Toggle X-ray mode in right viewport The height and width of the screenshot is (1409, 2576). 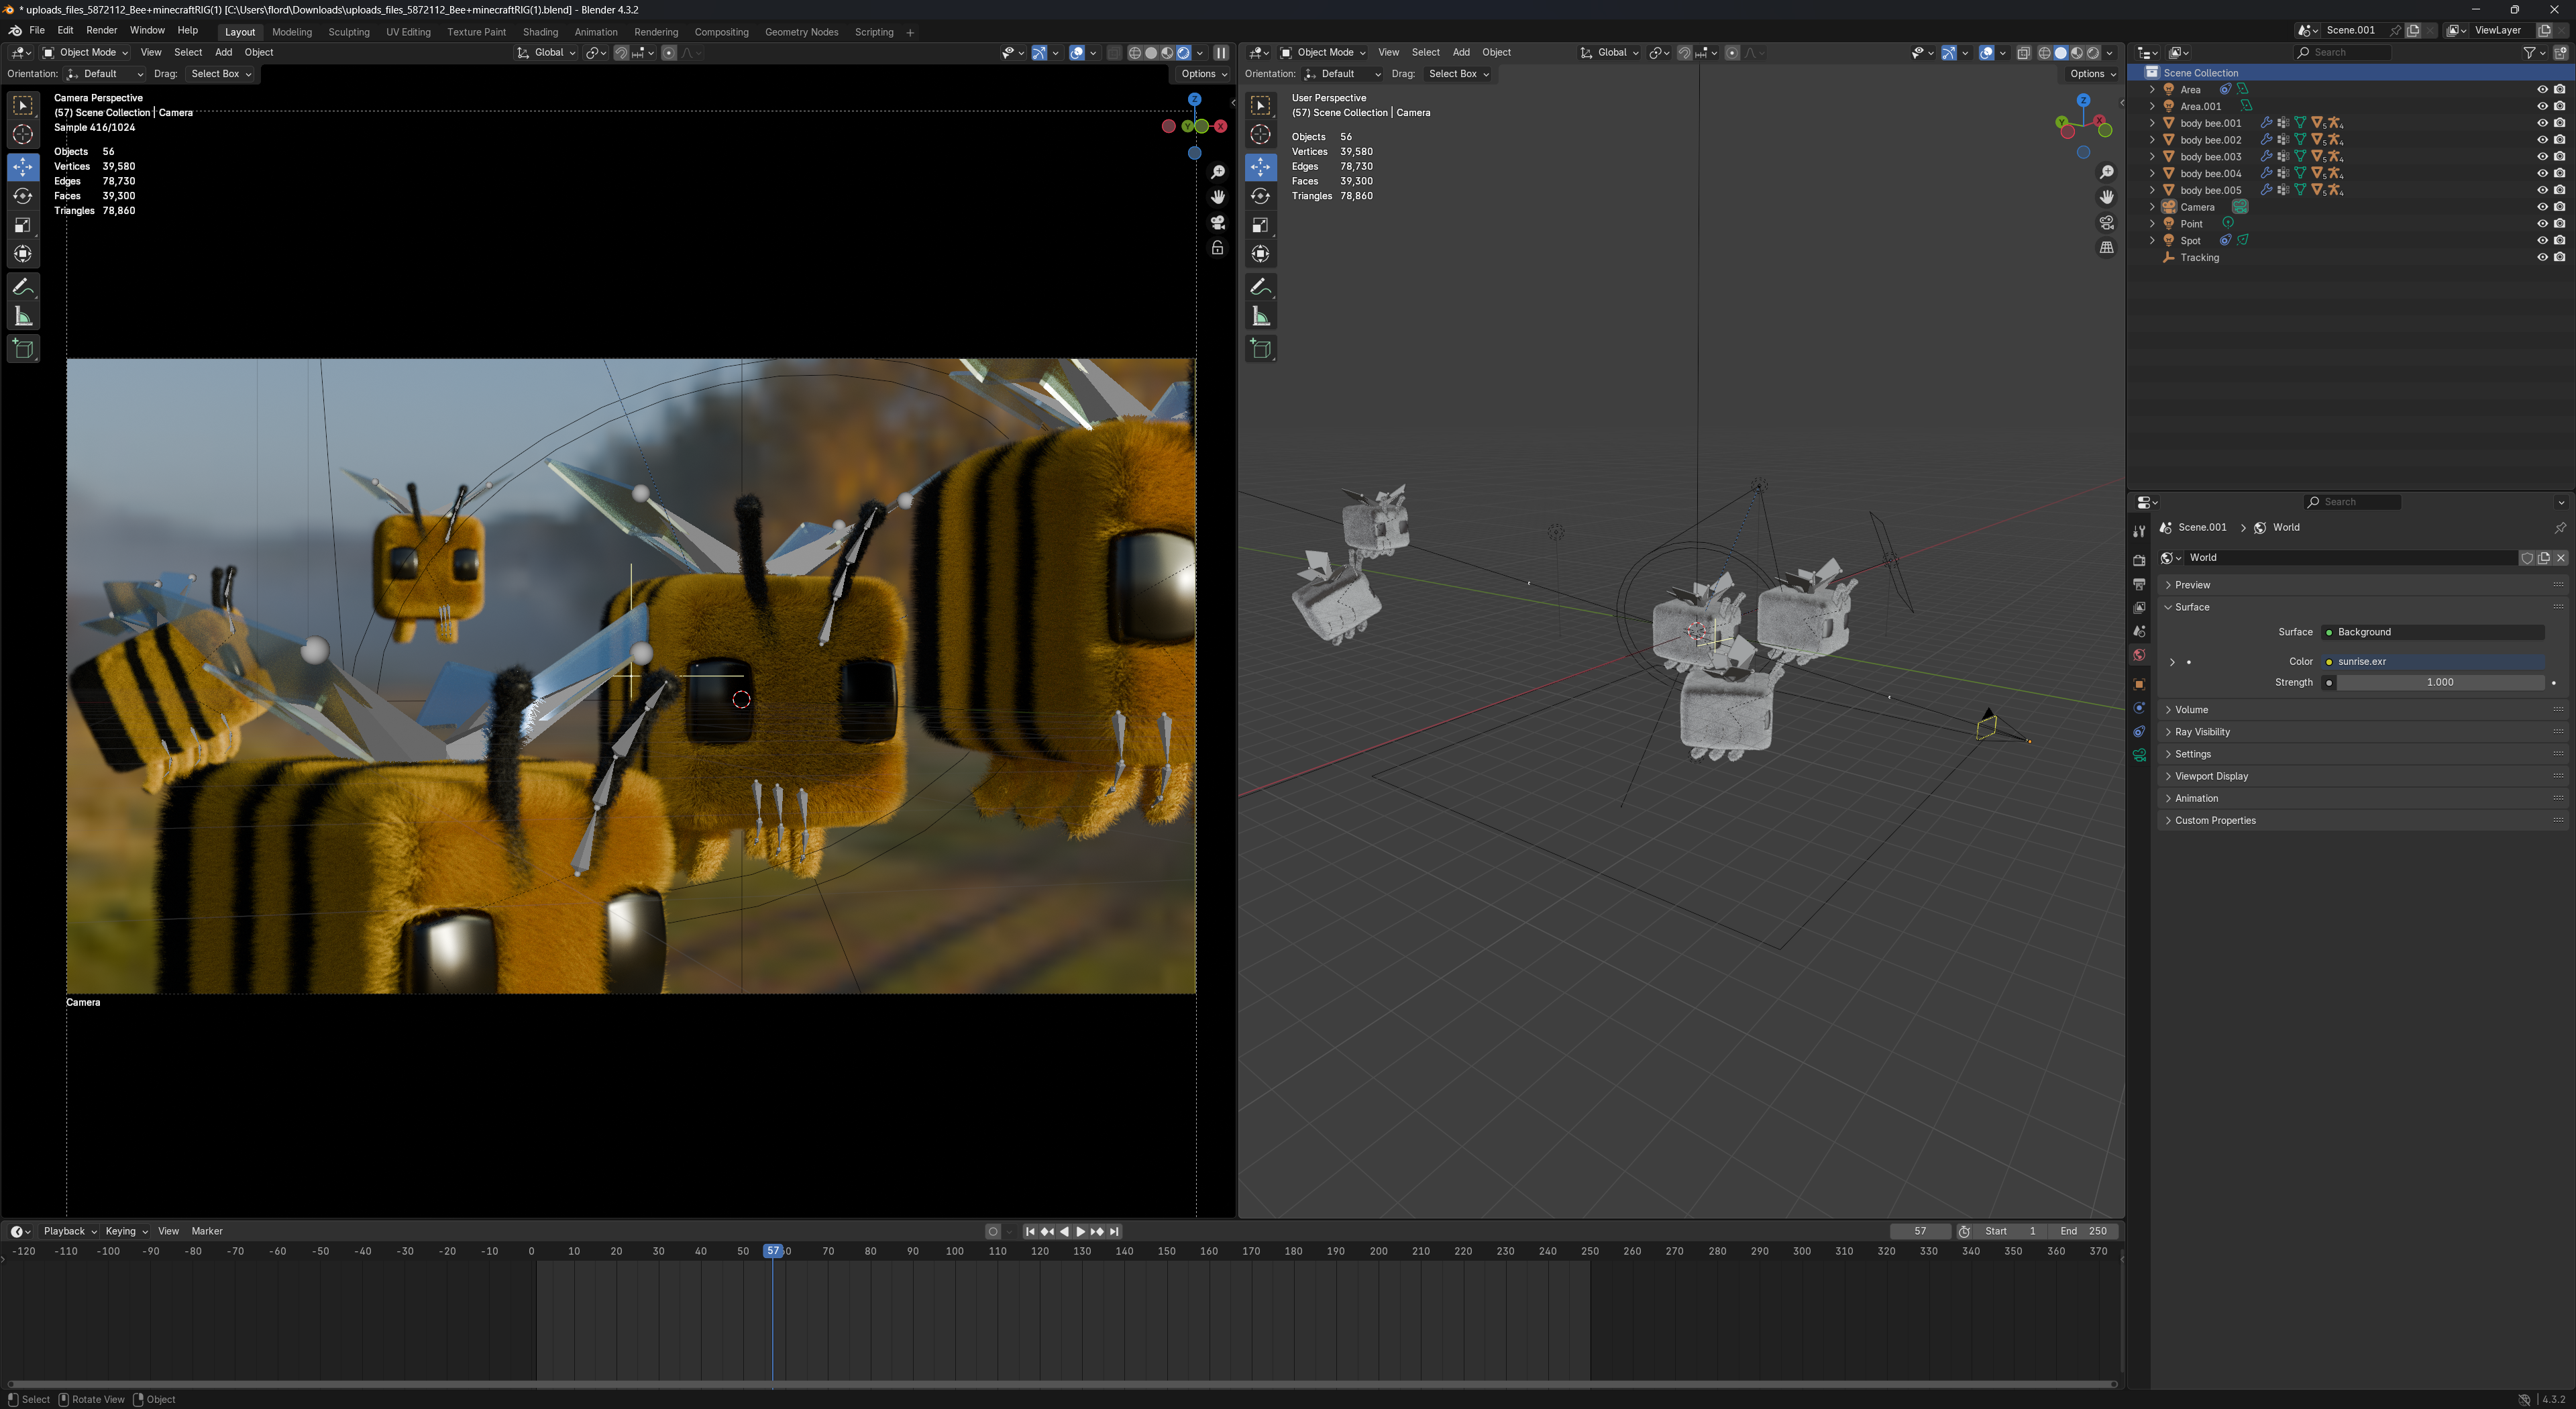click(x=2024, y=53)
